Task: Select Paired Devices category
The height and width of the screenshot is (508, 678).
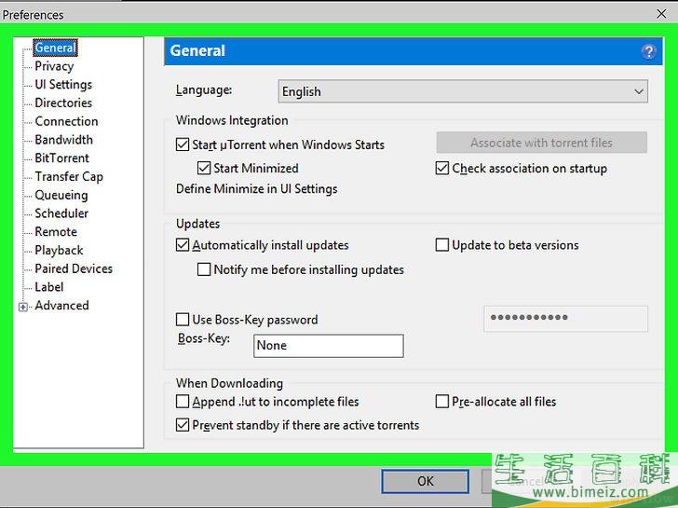Action: [74, 268]
